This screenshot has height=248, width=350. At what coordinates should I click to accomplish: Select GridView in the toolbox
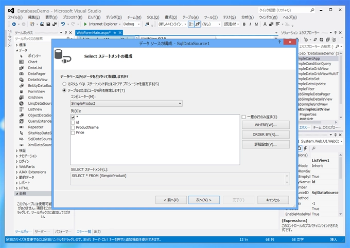[x=36, y=98]
